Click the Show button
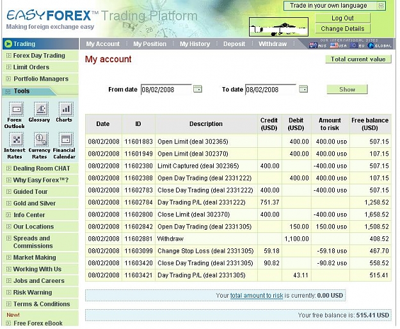 [347, 89]
